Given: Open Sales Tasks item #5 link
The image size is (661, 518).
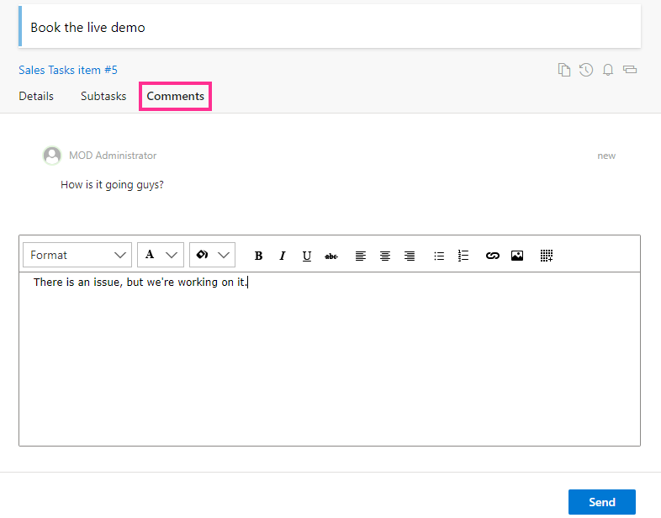Looking at the screenshot, I should coord(68,70).
